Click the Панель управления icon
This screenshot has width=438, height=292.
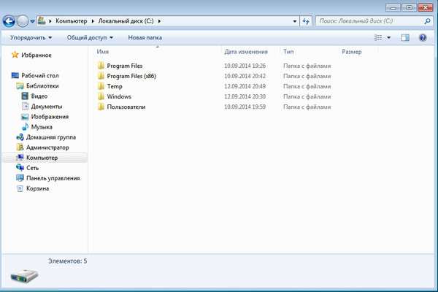tap(20, 178)
